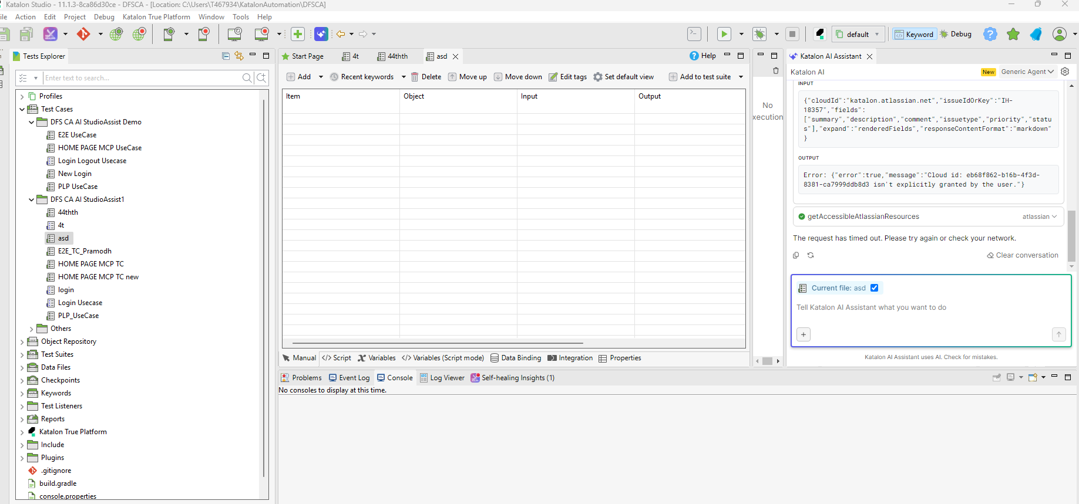Click Link with Editor icon in Tests Explorer
Screen dimensions: 1079x504
(239, 56)
